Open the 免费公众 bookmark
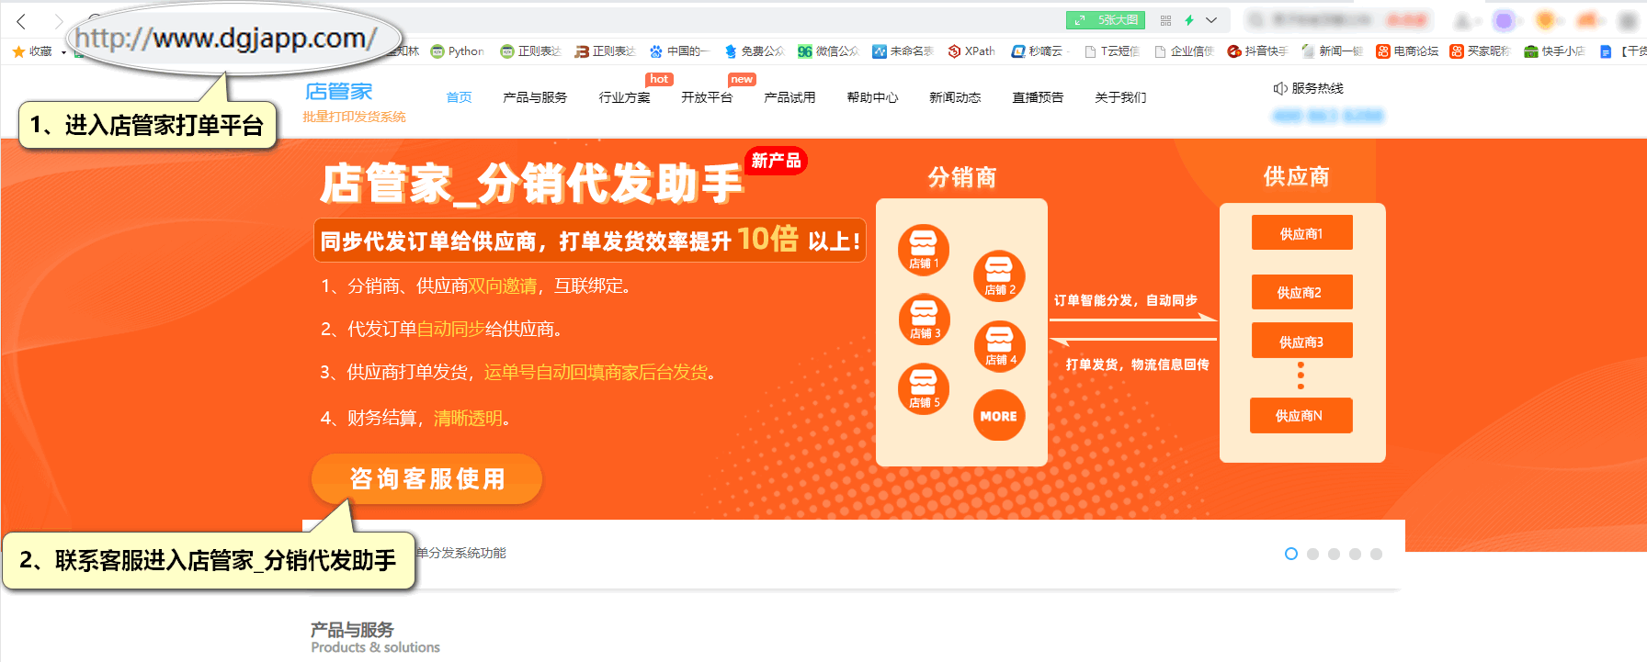The width and height of the screenshot is (1647, 662). pos(754,51)
